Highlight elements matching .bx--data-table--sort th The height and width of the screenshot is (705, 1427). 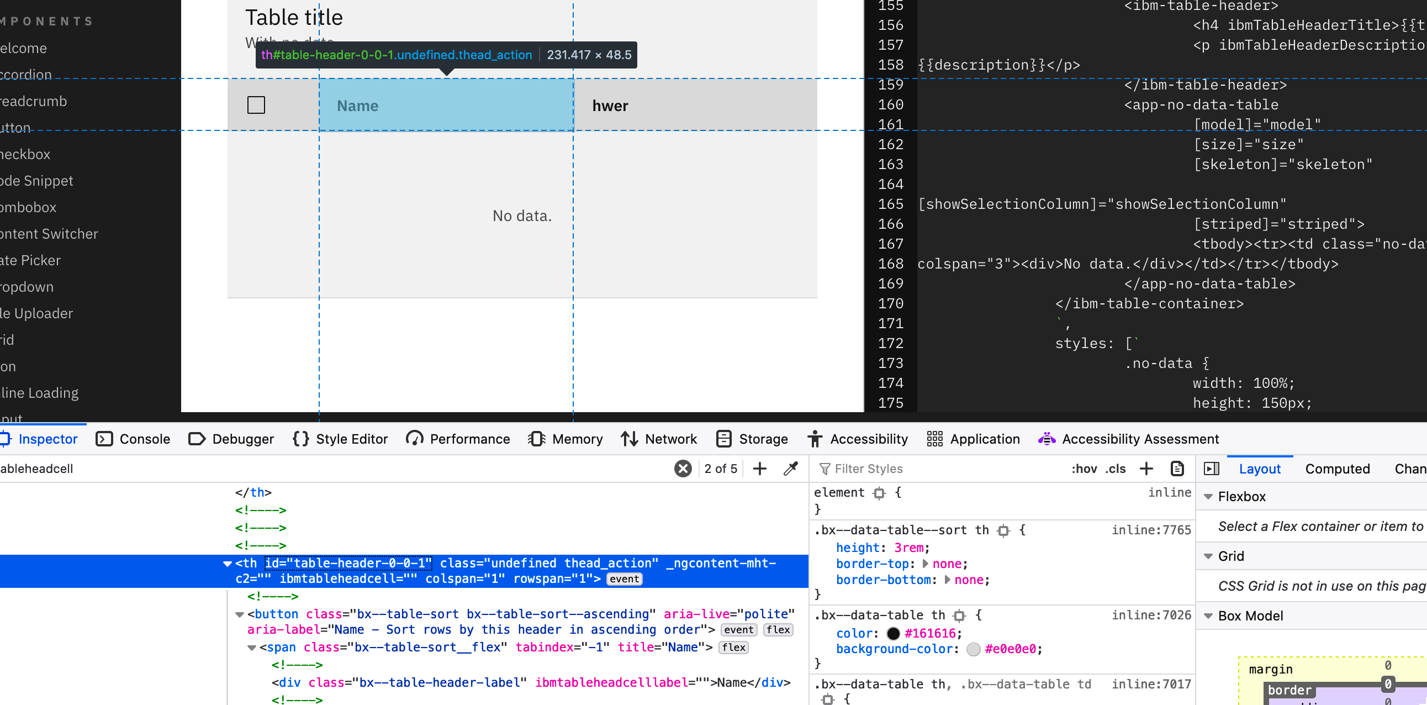coord(1003,531)
